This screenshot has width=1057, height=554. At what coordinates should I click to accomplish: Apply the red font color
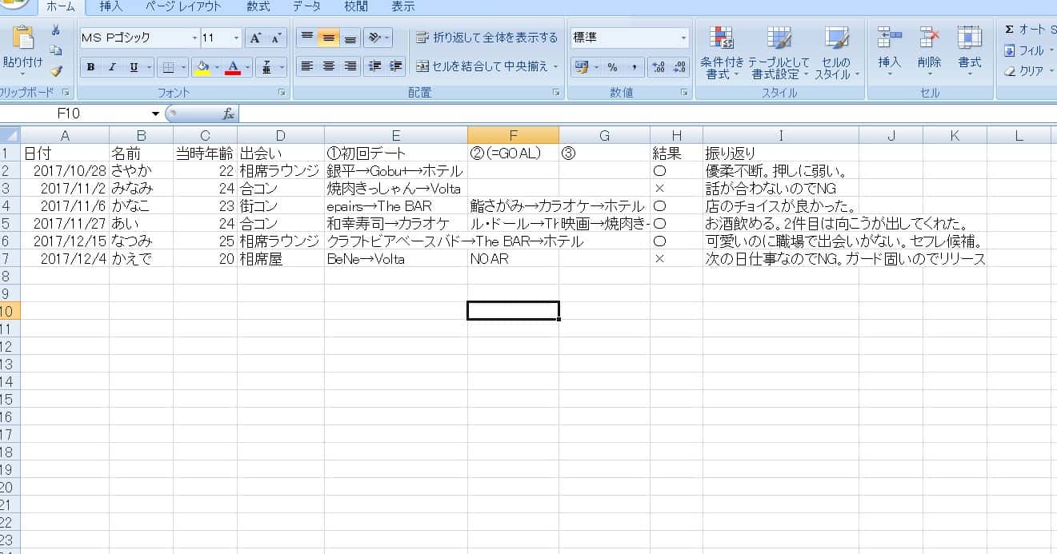coord(233,67)
